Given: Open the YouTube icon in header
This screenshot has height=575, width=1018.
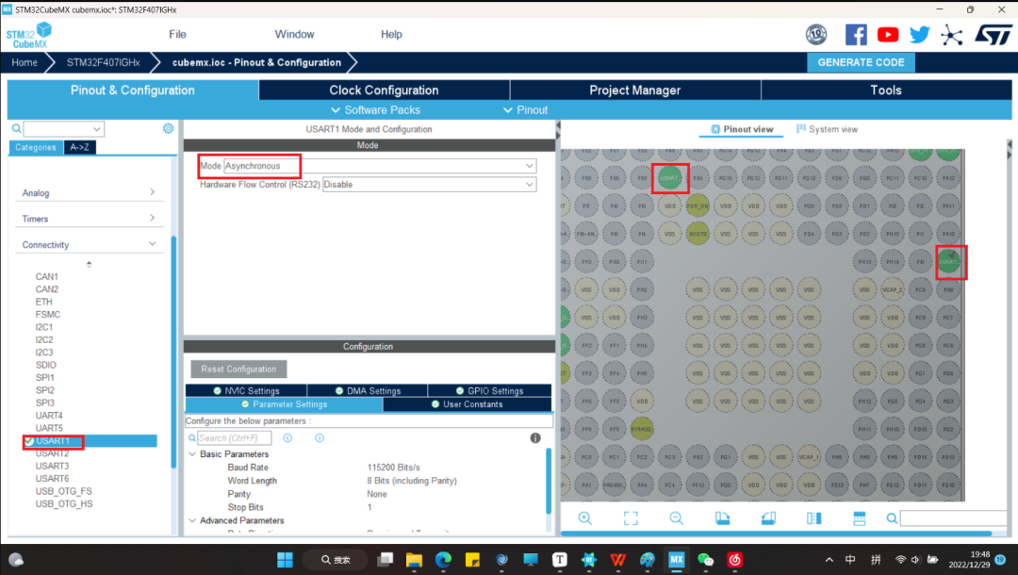Looking at the screenshot, I should pyautogui.click(x=888, y=35).
